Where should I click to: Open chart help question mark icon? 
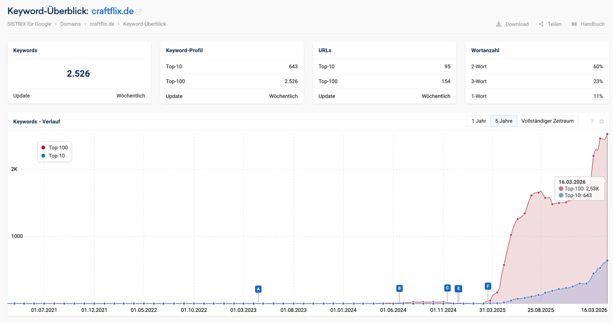tap(592, 122)
